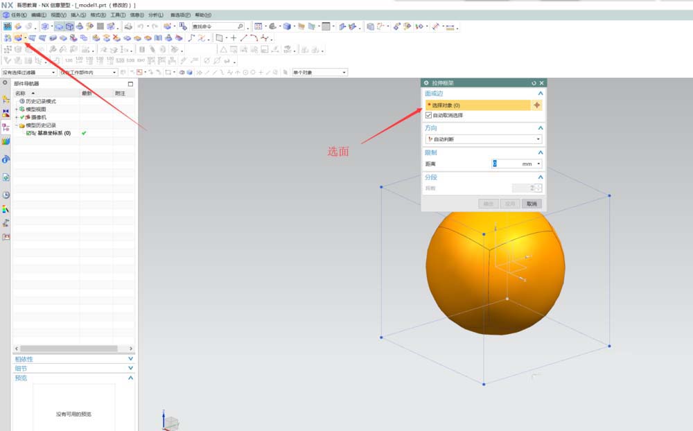
Task: Click the select object crosshair icon in the dialog
Action: 536,105
